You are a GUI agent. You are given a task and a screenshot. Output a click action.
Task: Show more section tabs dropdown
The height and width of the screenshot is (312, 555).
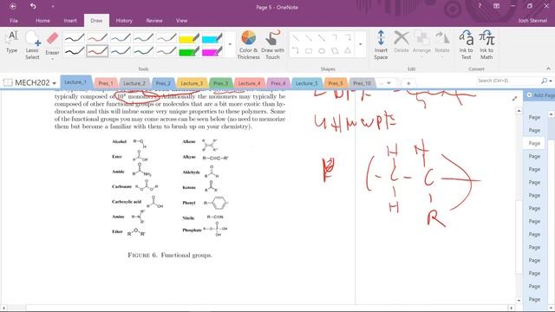[388, 83]
